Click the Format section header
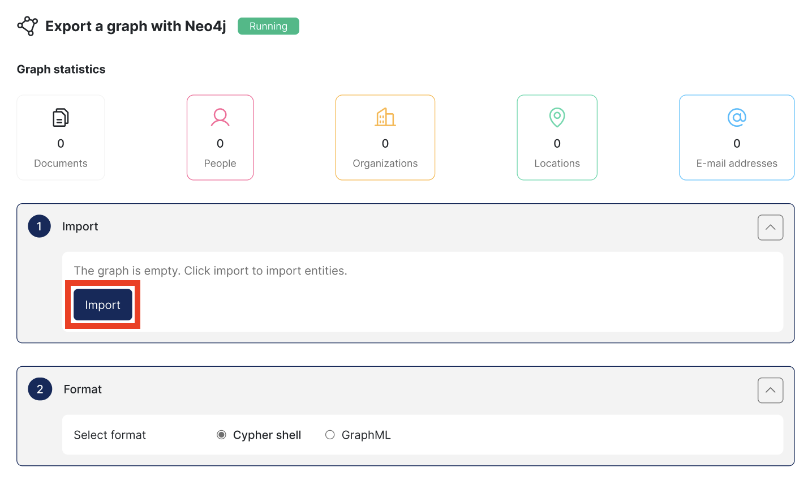 tap(82, 389)
